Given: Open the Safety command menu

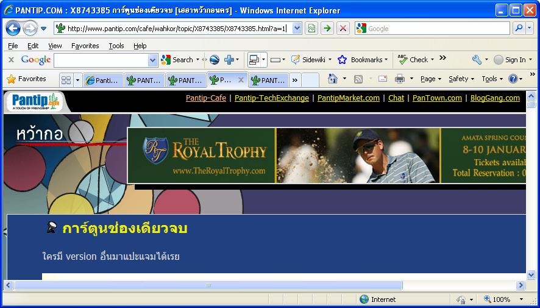Looking at the screenshot, I should pos(461,79).
